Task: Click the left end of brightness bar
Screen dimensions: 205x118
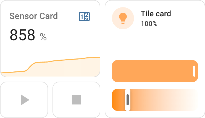Action: pos(116,71)
